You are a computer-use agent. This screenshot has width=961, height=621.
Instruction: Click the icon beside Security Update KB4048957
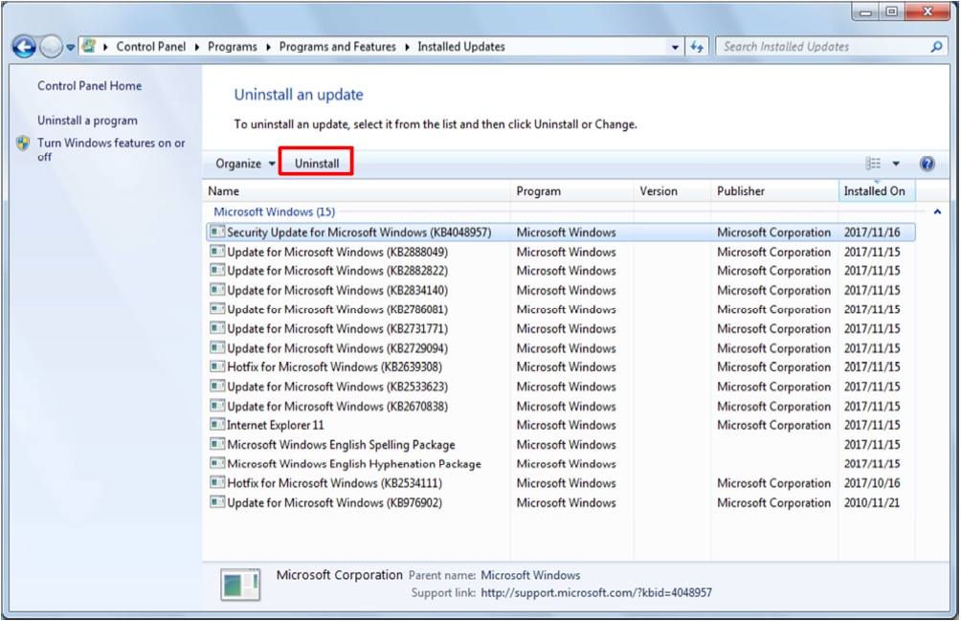217,232
